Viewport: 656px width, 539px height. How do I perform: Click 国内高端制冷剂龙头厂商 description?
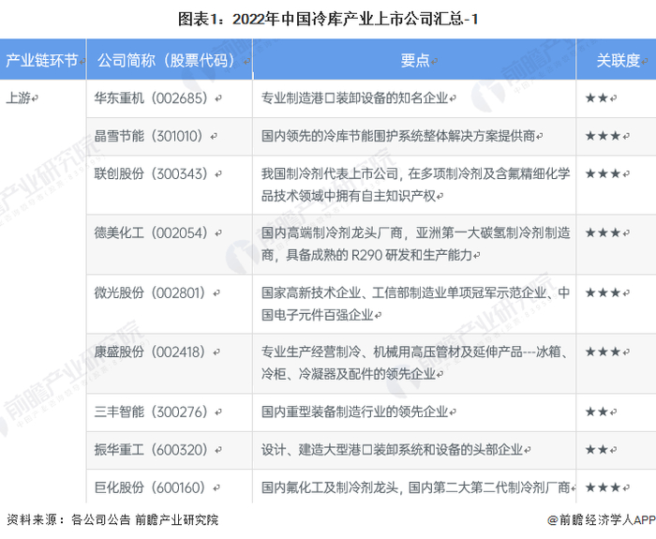point(414,244)
